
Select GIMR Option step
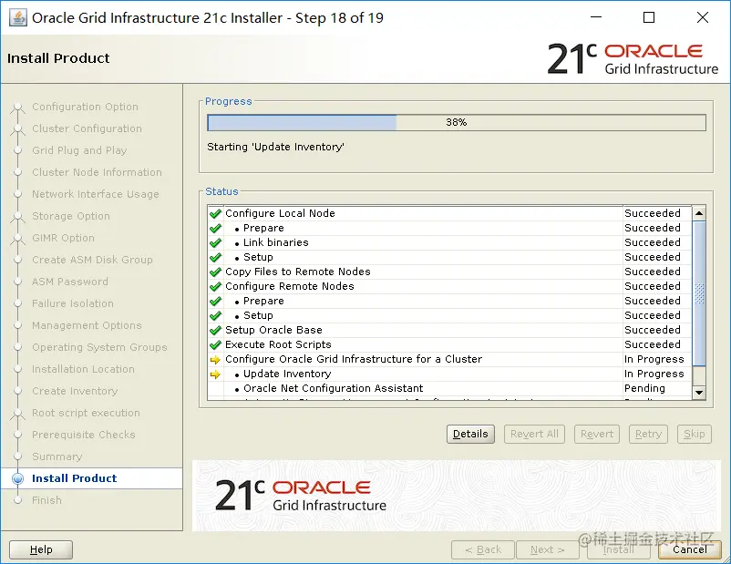click(63, 238)
